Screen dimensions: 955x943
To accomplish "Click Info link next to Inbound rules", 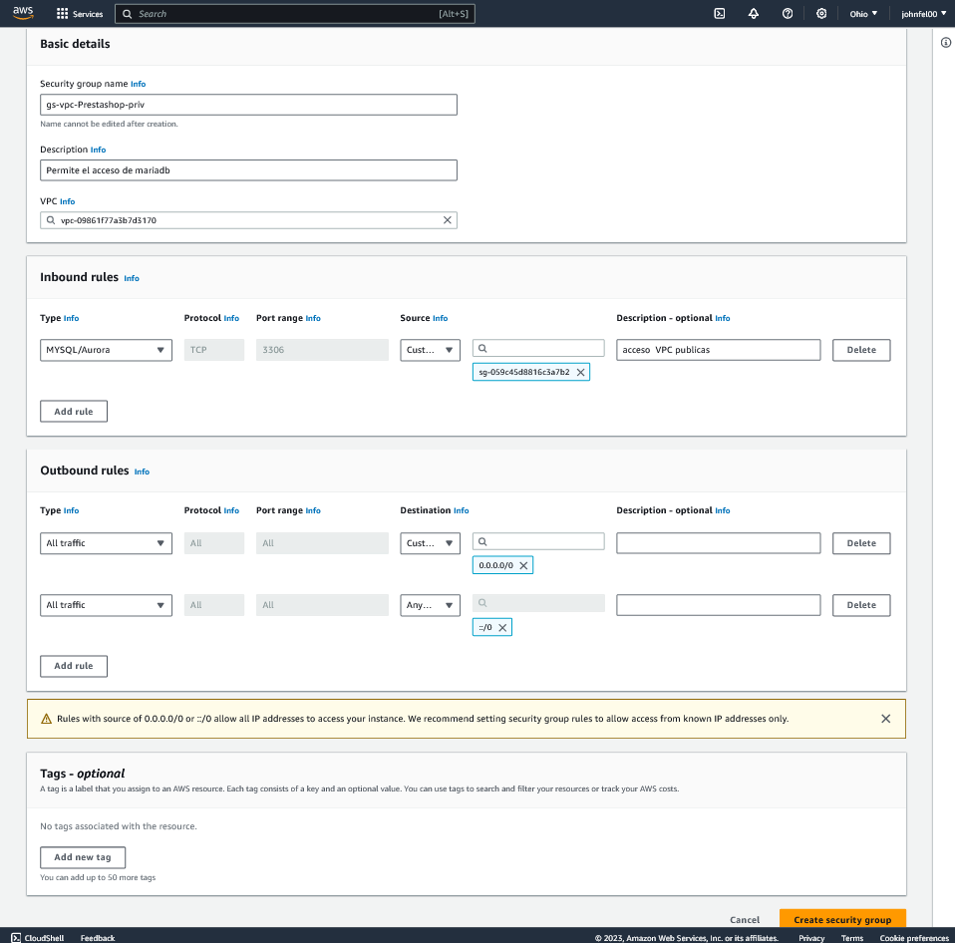I will pyautogui.click(x=132, y=279).
